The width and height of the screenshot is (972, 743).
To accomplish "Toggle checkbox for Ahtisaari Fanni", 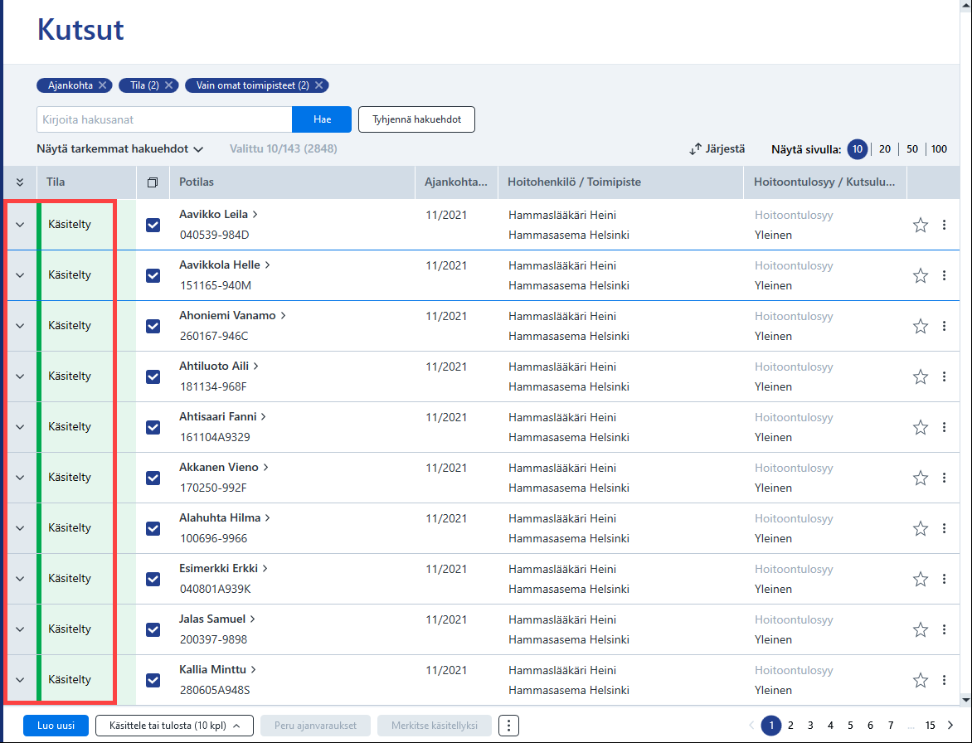I will pos(153,428).
